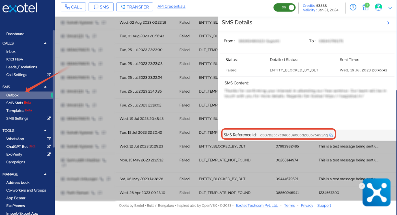The height and width of the screenshot is (215, 397).
Task: Open Leads_Escalations
Action: 22,67
